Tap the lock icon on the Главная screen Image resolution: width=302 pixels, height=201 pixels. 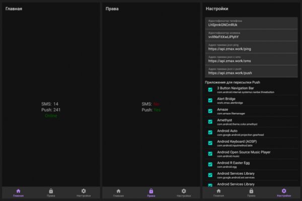click(x=51, y=191)
